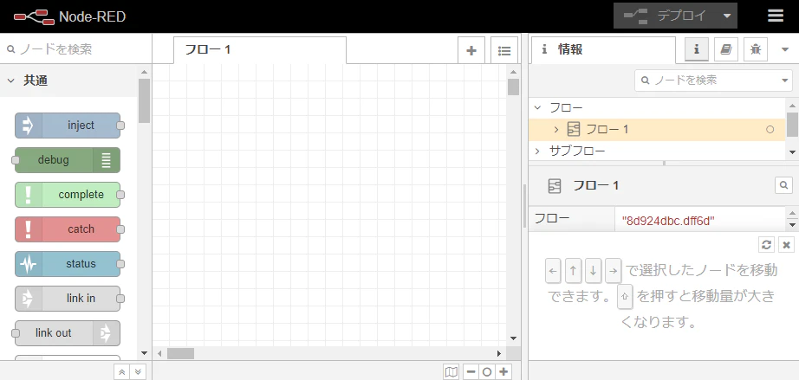Open the hamburger main menu
The width and height of the screenshot is (799, 380).
[x=775, y=16]
